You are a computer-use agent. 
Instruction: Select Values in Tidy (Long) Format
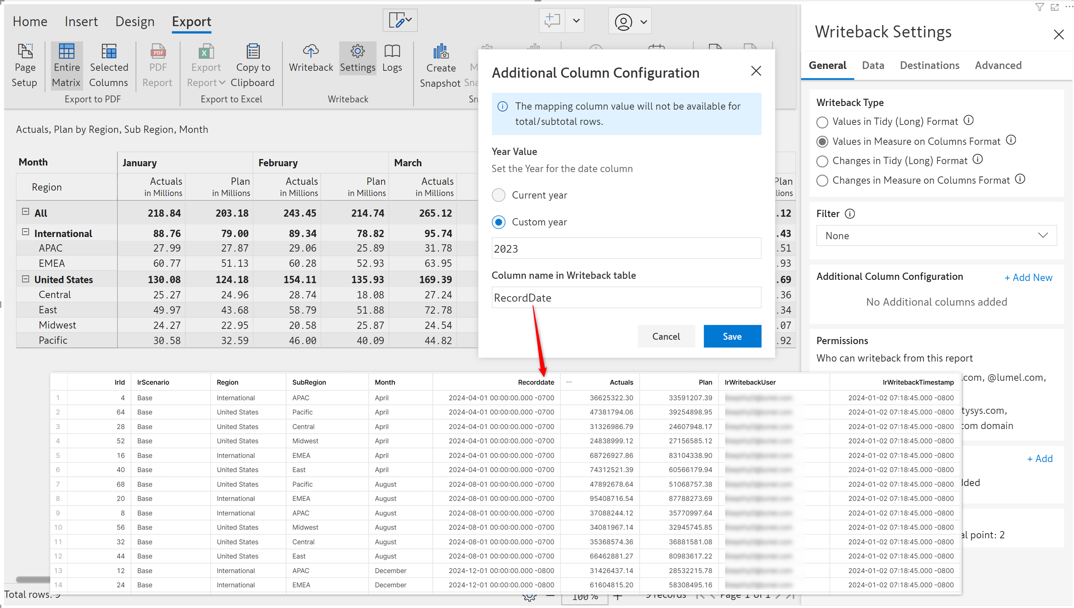point(822,122)
